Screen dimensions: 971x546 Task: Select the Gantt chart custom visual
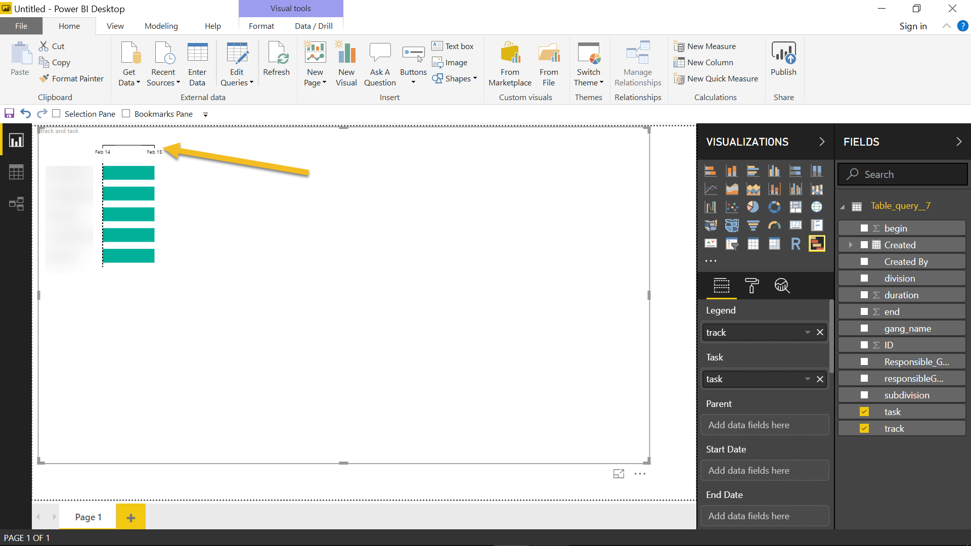tap(817, 244)
